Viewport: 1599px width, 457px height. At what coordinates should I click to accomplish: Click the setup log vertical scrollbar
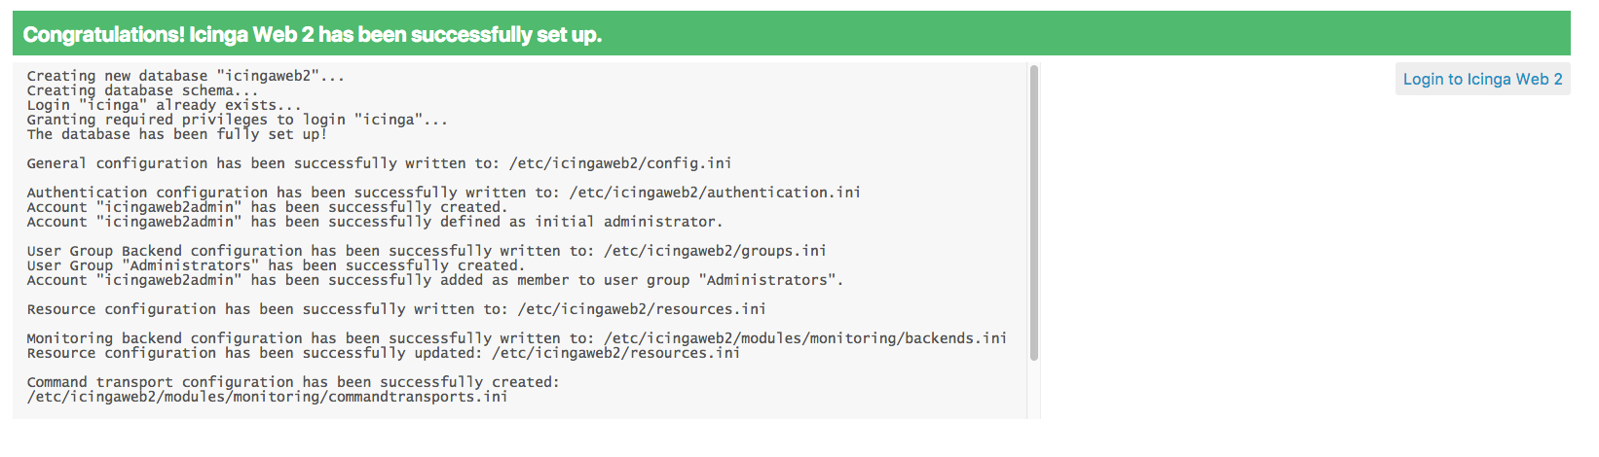tap(1033, 212)
